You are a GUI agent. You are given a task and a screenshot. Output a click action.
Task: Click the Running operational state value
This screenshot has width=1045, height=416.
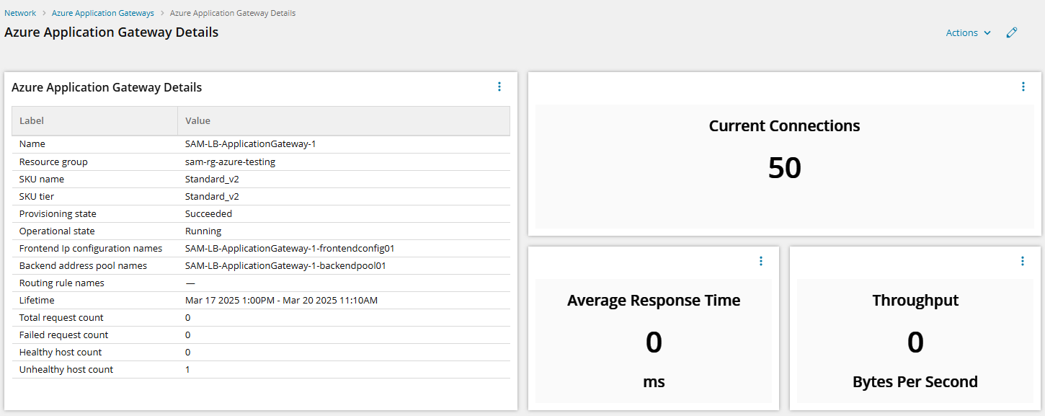(x=203, y=231)
